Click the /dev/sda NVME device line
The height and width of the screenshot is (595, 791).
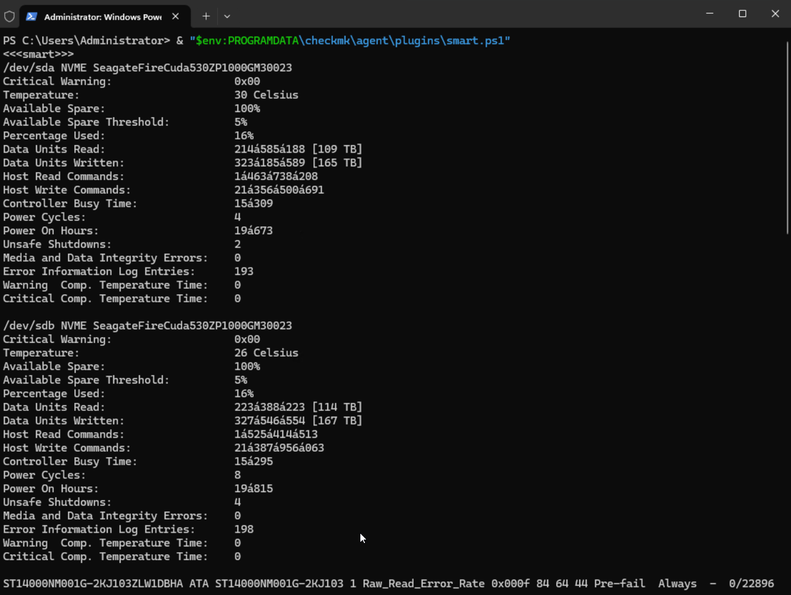(147, 67)
